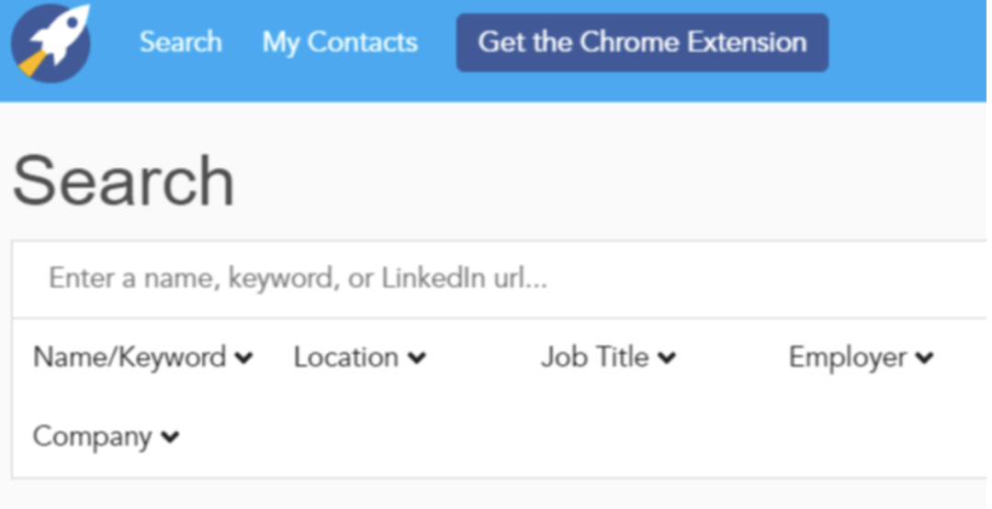The width and height of the screenshot is (992, 509).
Task: Open the Search navigation link
Action: pyautogui.click(x=180, y=42)
